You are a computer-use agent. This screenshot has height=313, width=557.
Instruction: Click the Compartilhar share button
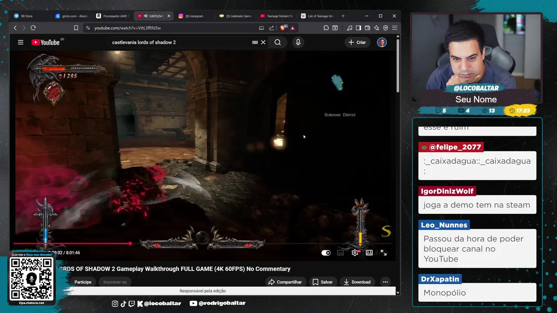[x=285, y=282]
